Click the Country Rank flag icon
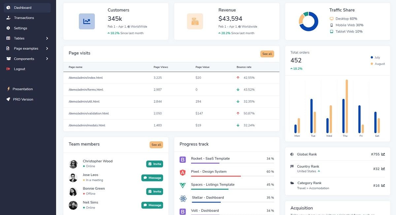Screen dimensions: 396x215 click(x=291, y=166)
